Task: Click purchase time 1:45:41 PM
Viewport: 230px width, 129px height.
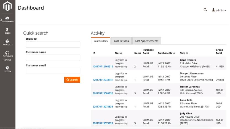Action: pos(164,80)
